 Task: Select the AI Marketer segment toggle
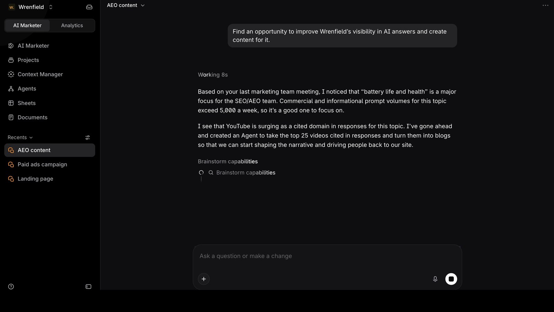coord(27,26)
